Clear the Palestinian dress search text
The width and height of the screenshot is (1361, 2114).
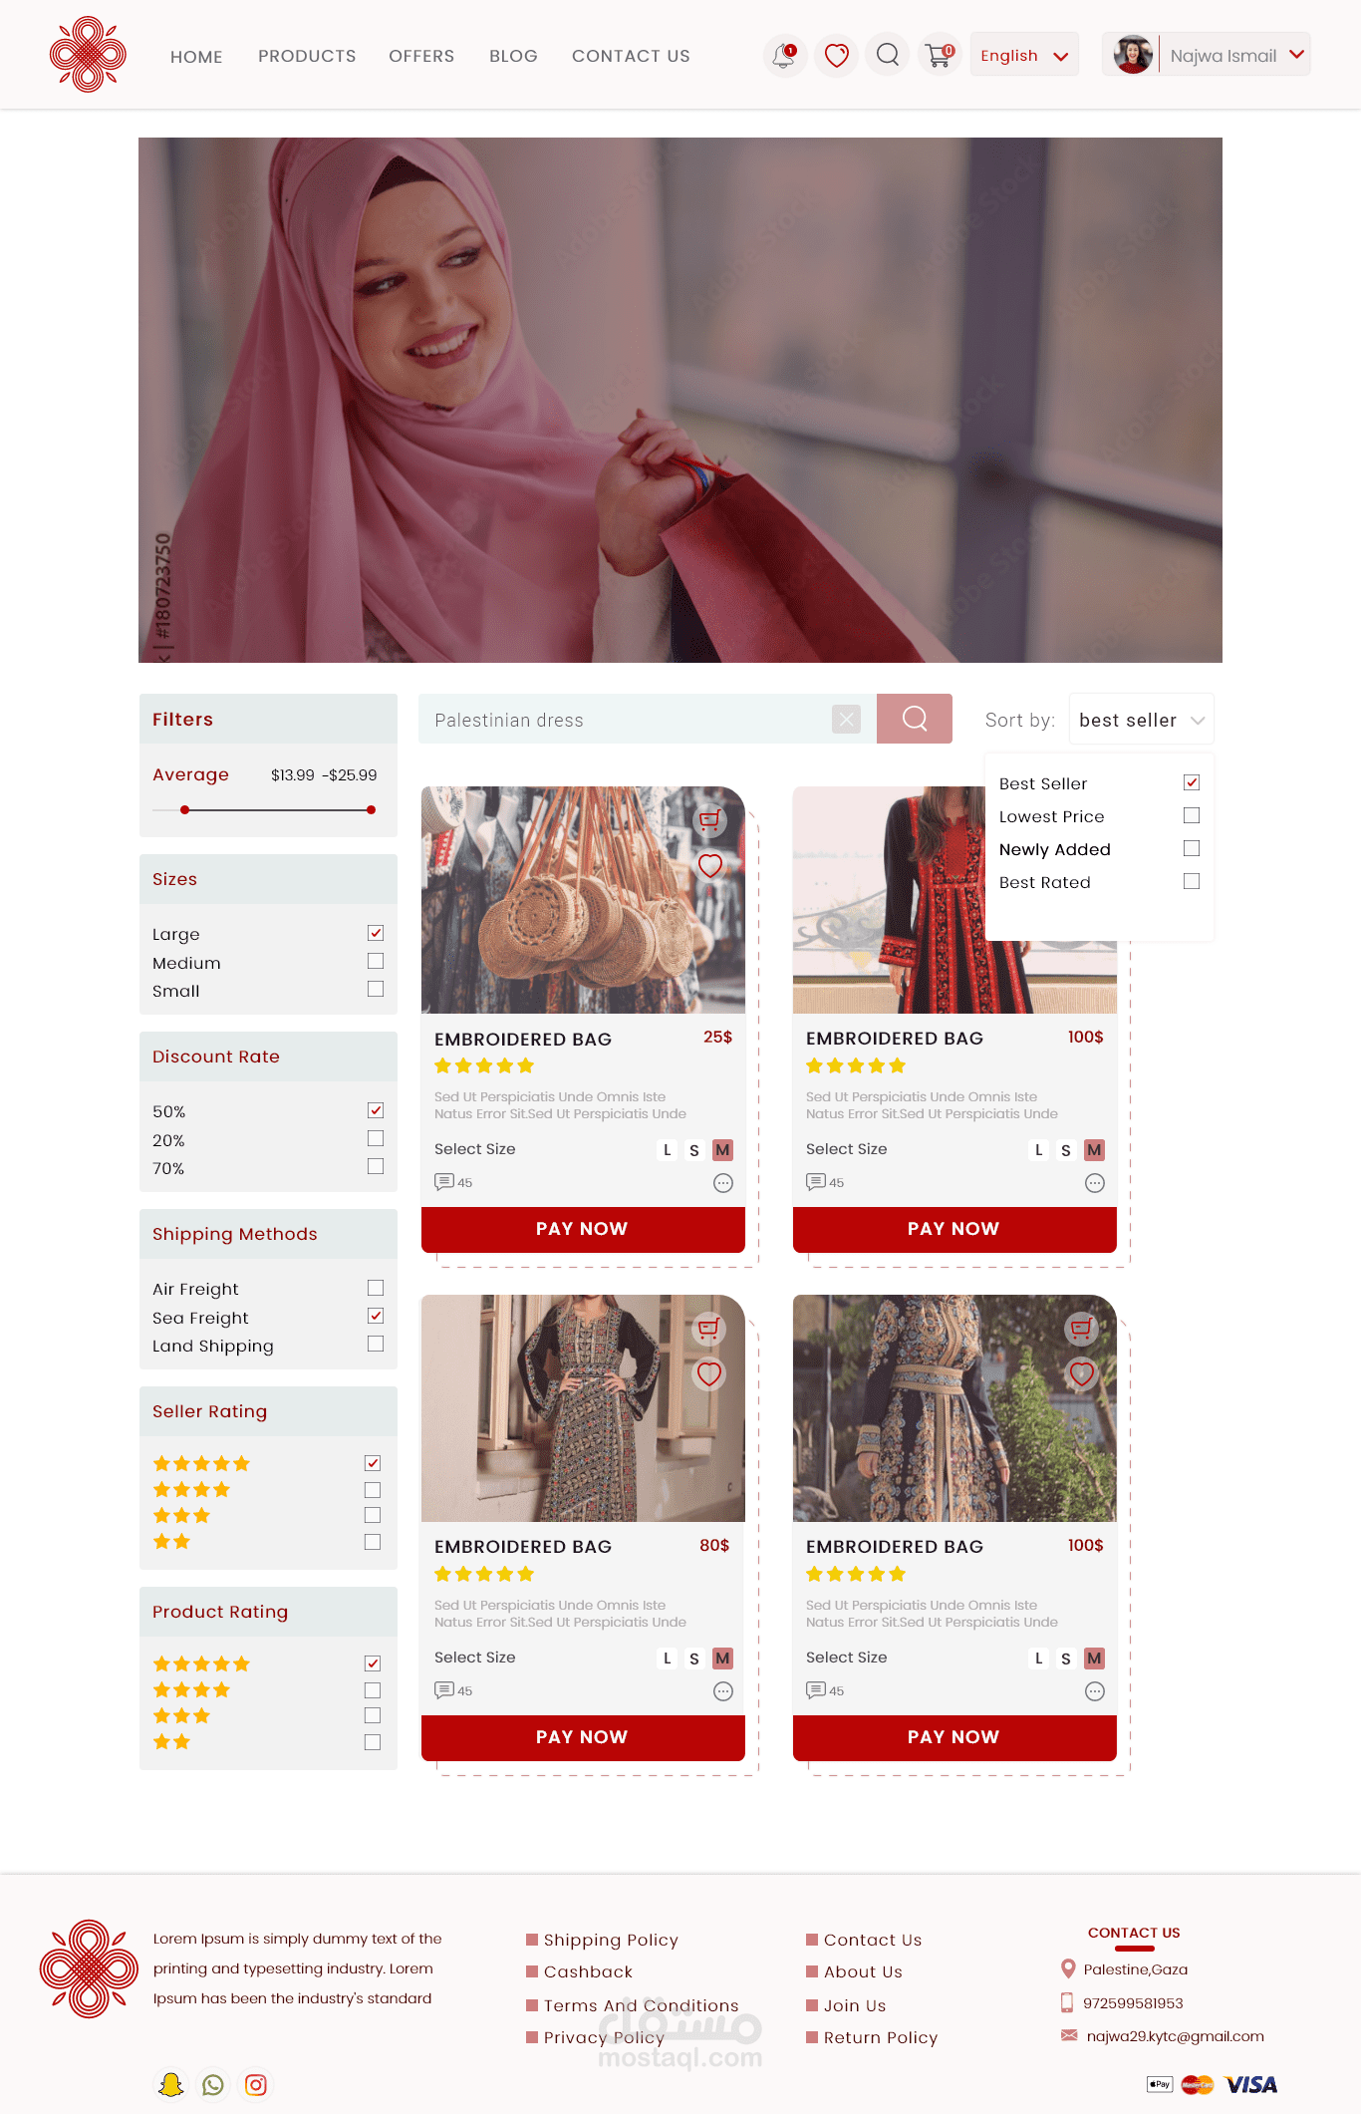coord(847,719)
